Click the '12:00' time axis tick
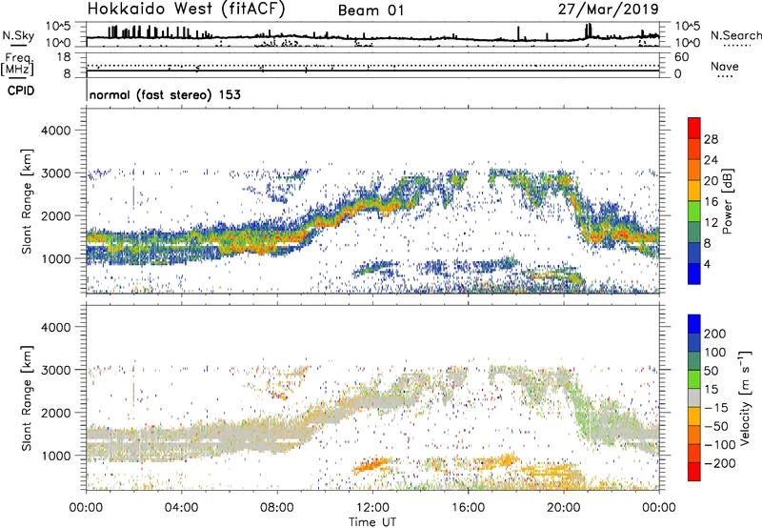 pos(372,508)
